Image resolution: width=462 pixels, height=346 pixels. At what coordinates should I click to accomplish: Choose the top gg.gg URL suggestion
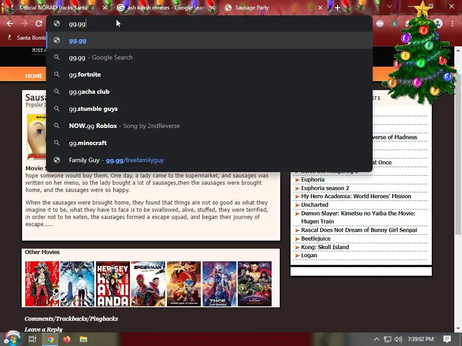[x=209, y=41]
